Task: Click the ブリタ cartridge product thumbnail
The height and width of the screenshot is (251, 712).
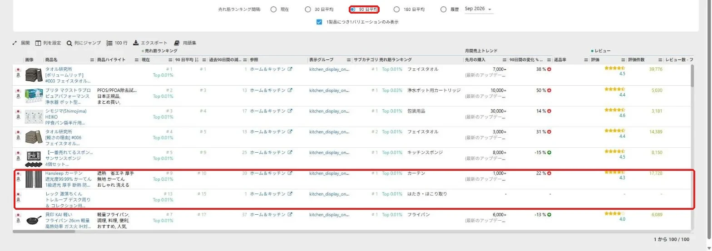Action: (x=34, y=96)
